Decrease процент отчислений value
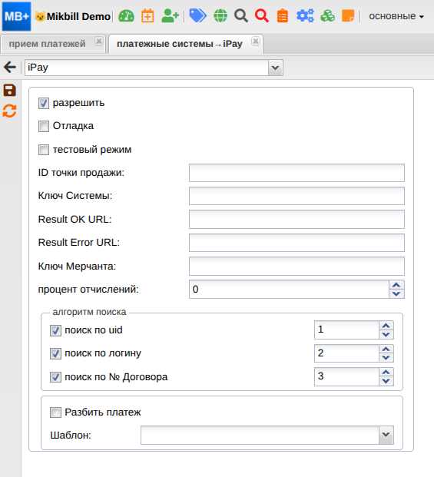Image resolution: width=434 pixels, height=477 pixels. point(396,293)
